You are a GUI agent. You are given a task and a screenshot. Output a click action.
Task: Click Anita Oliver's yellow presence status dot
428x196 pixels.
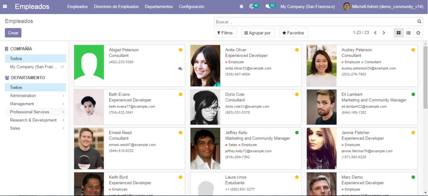click(297, 50)
